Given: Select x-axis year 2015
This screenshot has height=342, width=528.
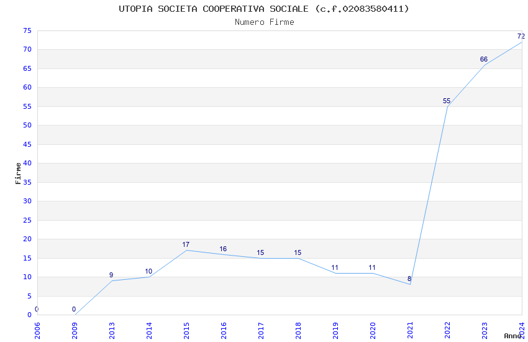Looking at the screenshot, I should (x=186, y=331).
